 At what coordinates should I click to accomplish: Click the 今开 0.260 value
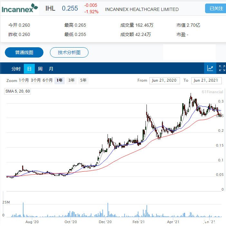coord(19,25)
